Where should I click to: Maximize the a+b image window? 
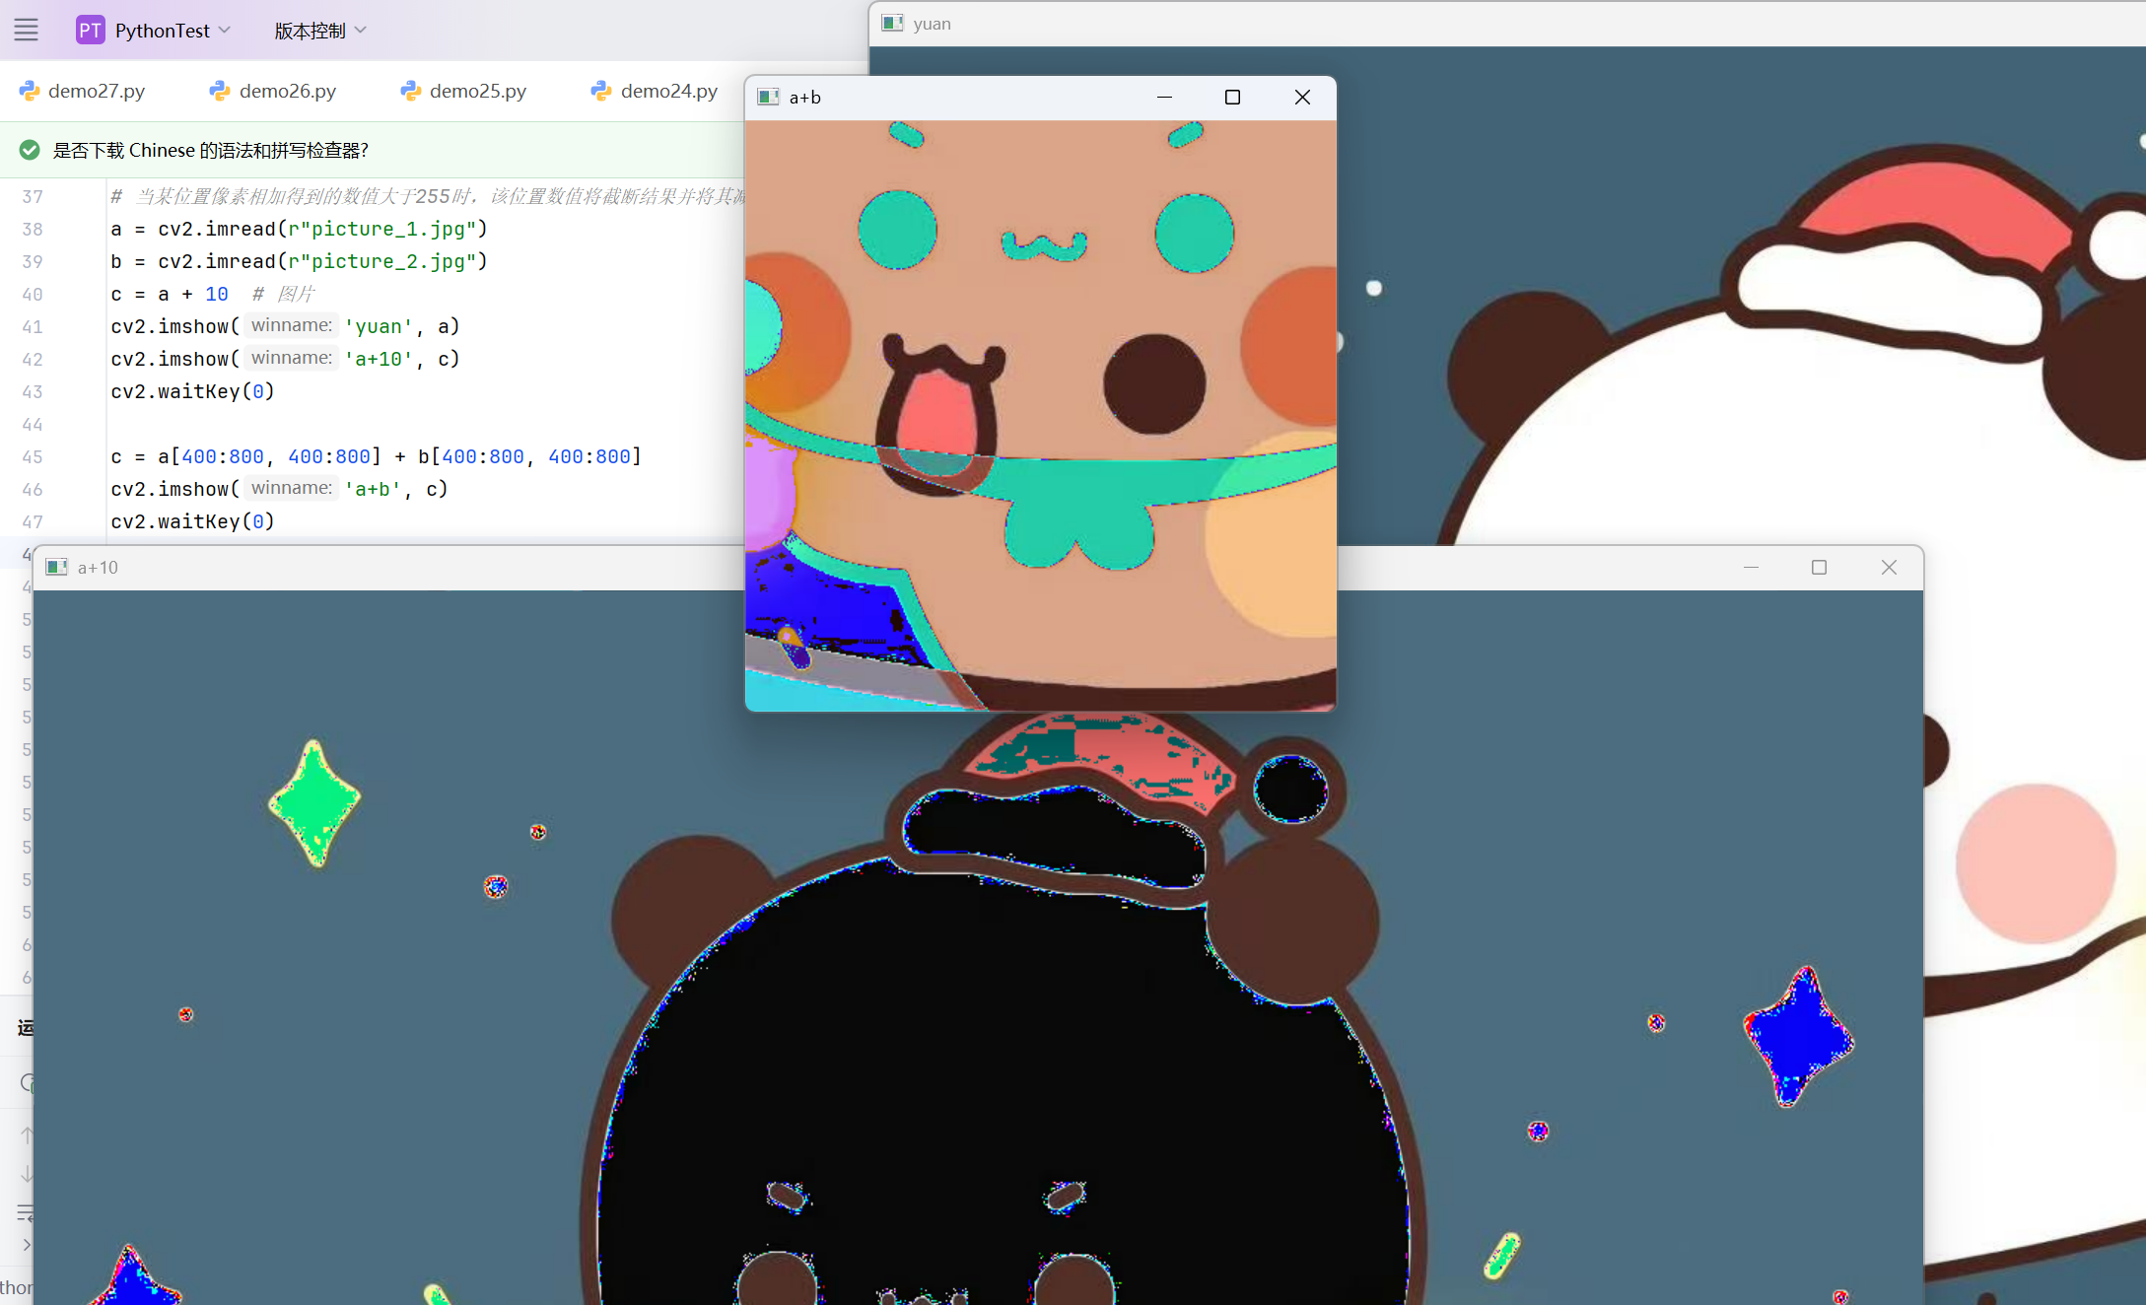click(x=1232, y=97)
